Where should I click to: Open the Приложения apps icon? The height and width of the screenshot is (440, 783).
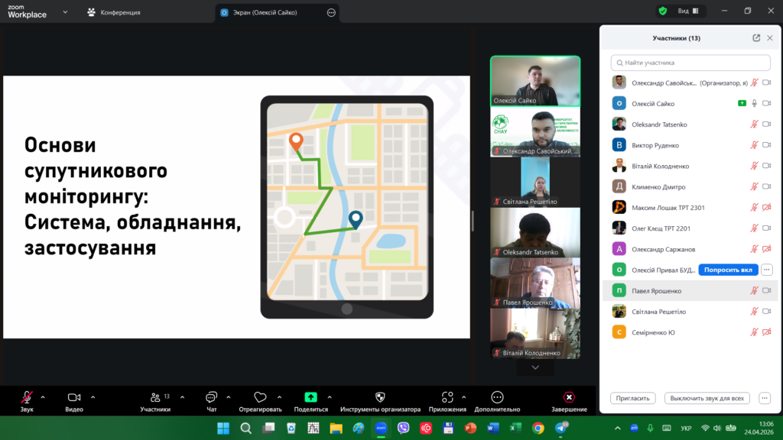click(x=447, y=397)
